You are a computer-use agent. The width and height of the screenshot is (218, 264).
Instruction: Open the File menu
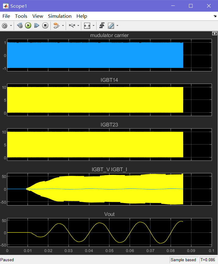pos(6,16)
